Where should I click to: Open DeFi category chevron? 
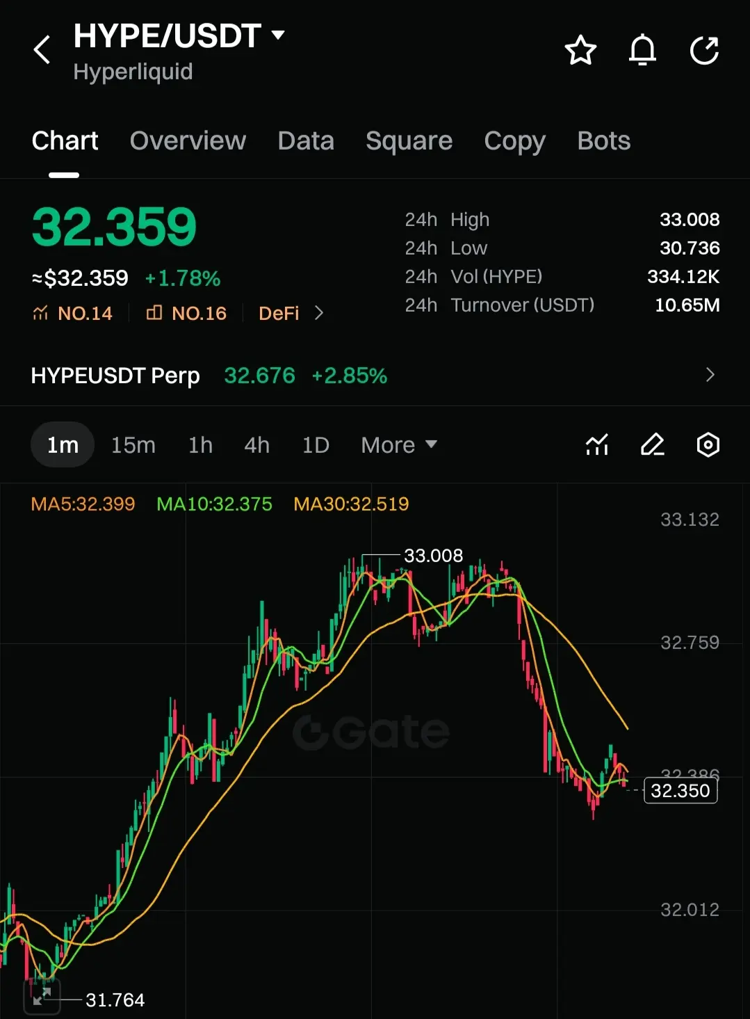click(x=319, y=313)
